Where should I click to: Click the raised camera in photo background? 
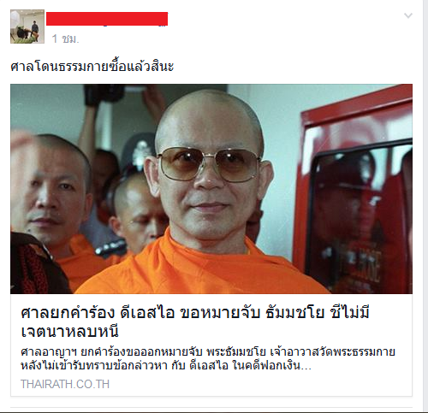pos(104,94)
